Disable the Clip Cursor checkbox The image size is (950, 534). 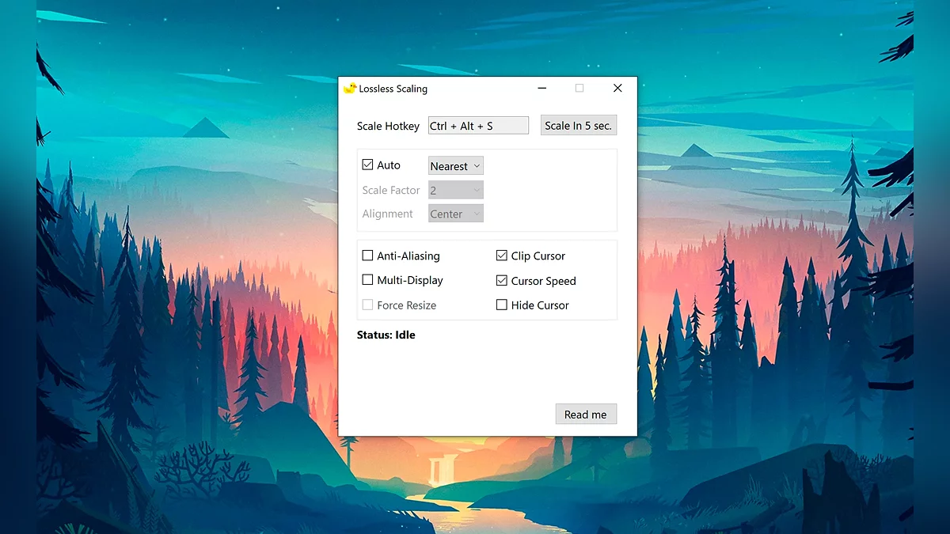pos(502,256)
